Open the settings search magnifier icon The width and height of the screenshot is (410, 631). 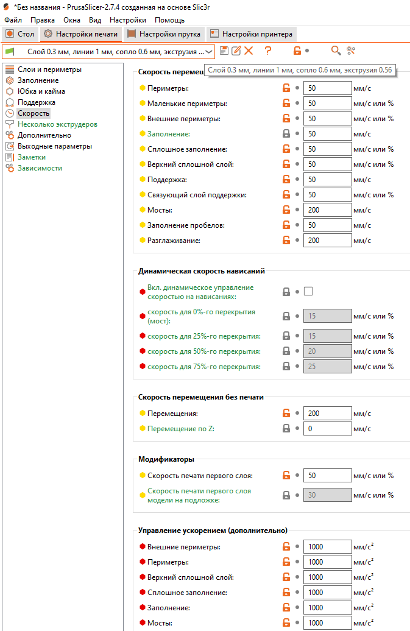[x=336, y=51]
